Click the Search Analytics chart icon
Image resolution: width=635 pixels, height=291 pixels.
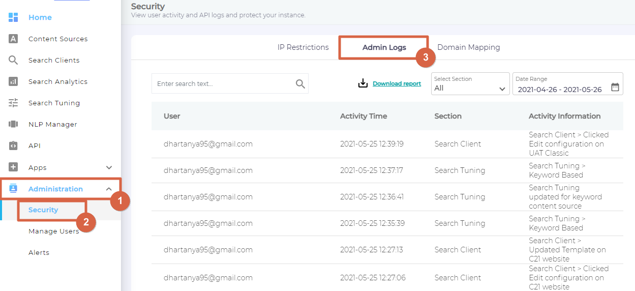coord(13,81)
